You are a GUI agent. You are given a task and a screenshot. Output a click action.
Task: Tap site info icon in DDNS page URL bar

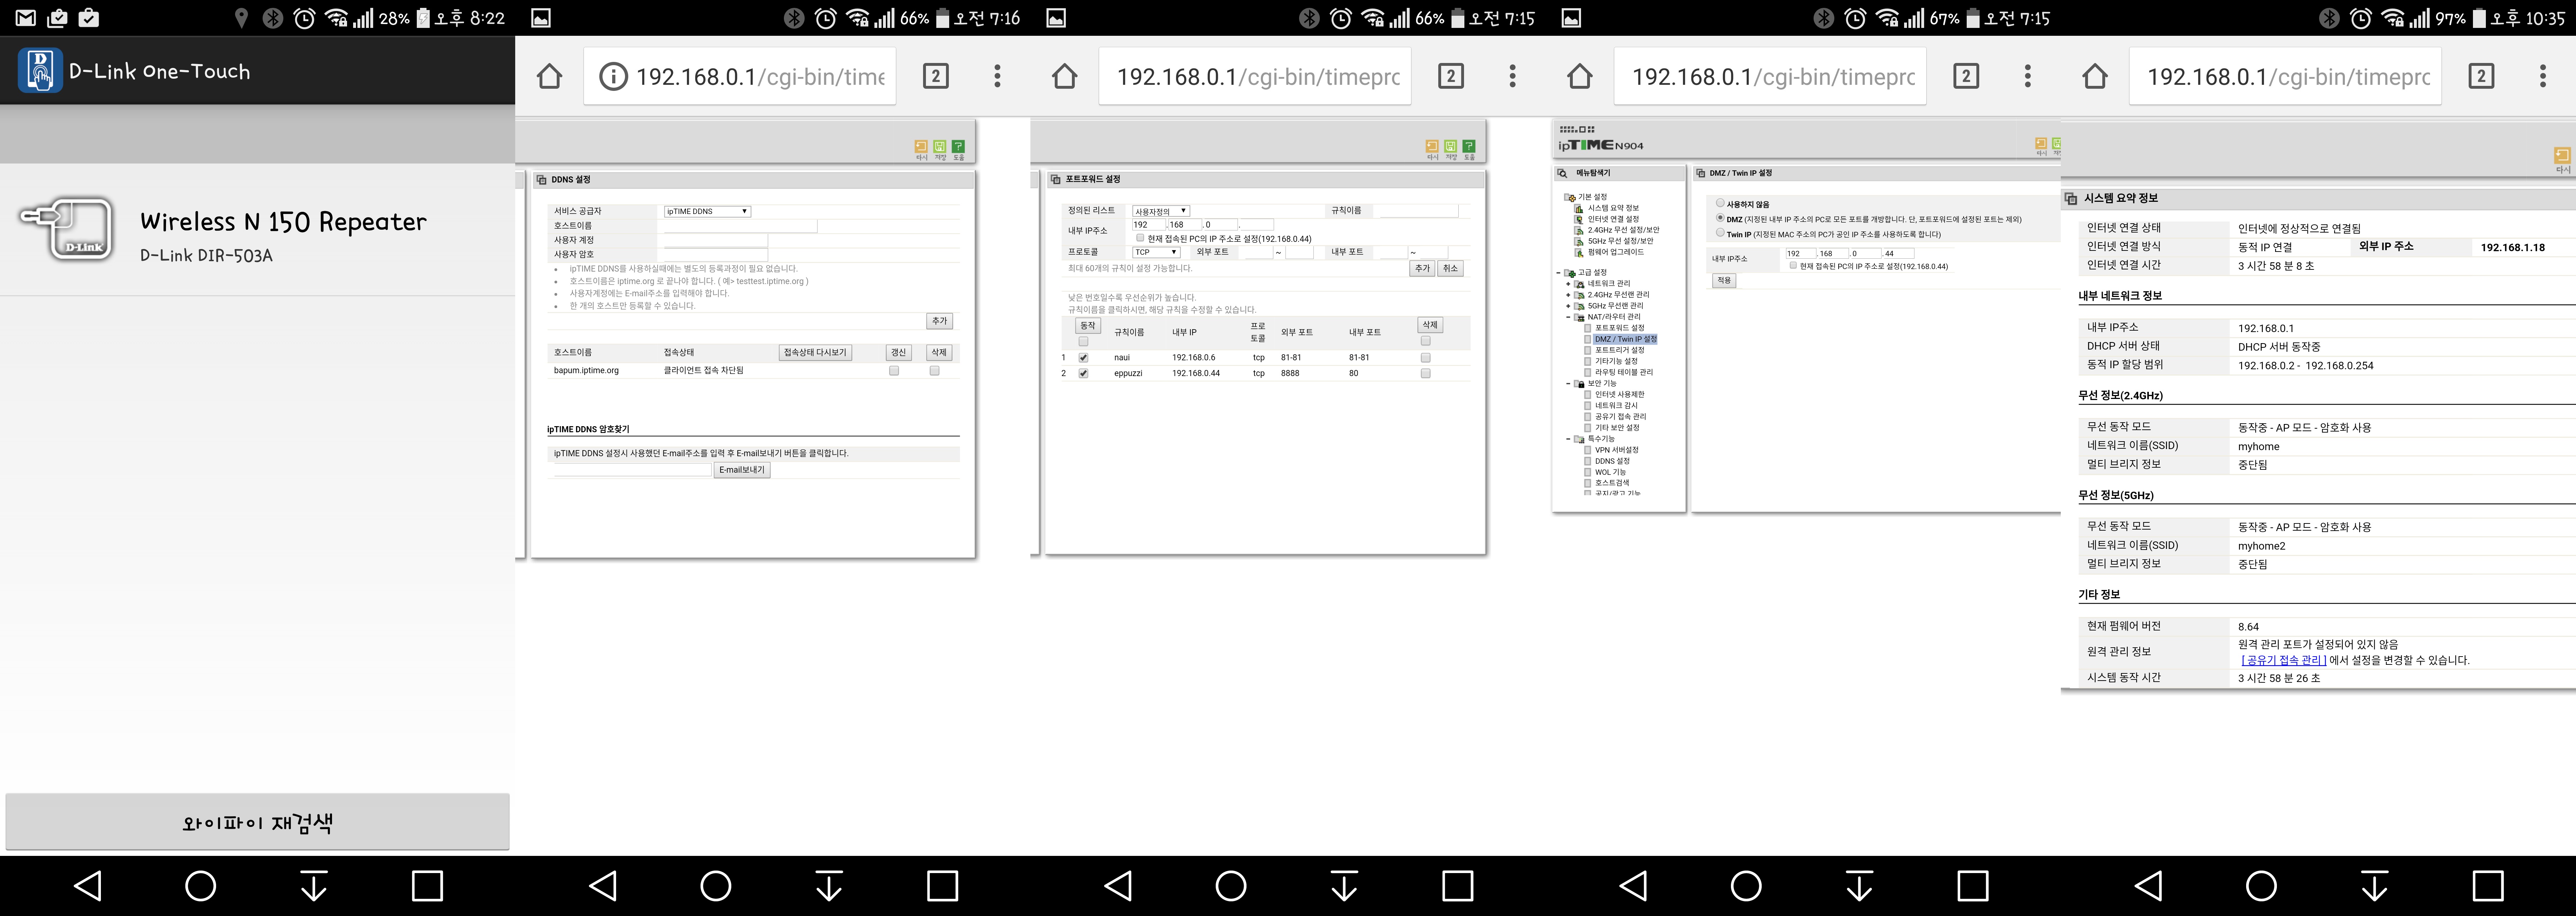tap(612, 76)
